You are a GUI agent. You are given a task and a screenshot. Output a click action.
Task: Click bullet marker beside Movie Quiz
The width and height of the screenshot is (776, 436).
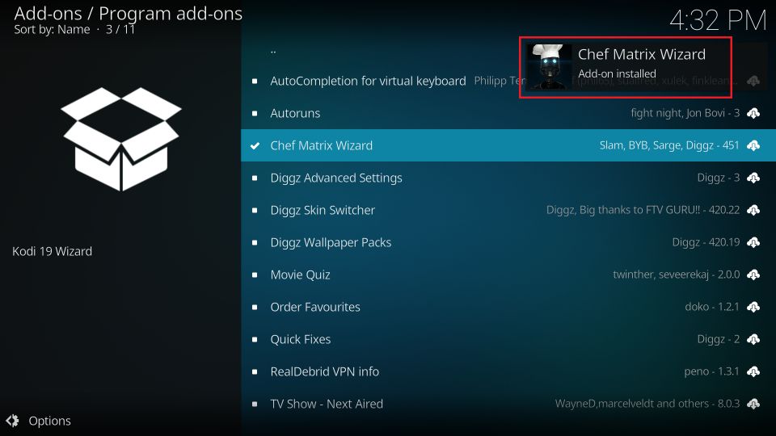coord(255,275)
